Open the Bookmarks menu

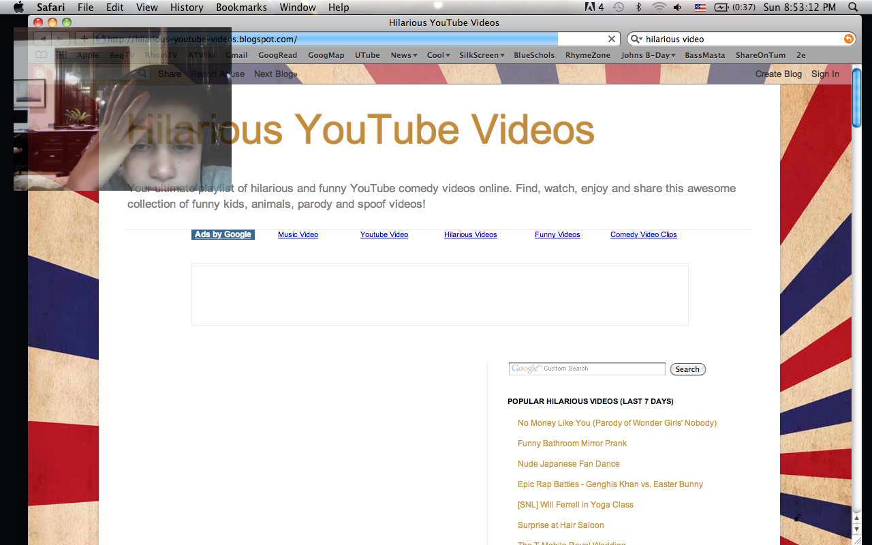tap(241, 7)
